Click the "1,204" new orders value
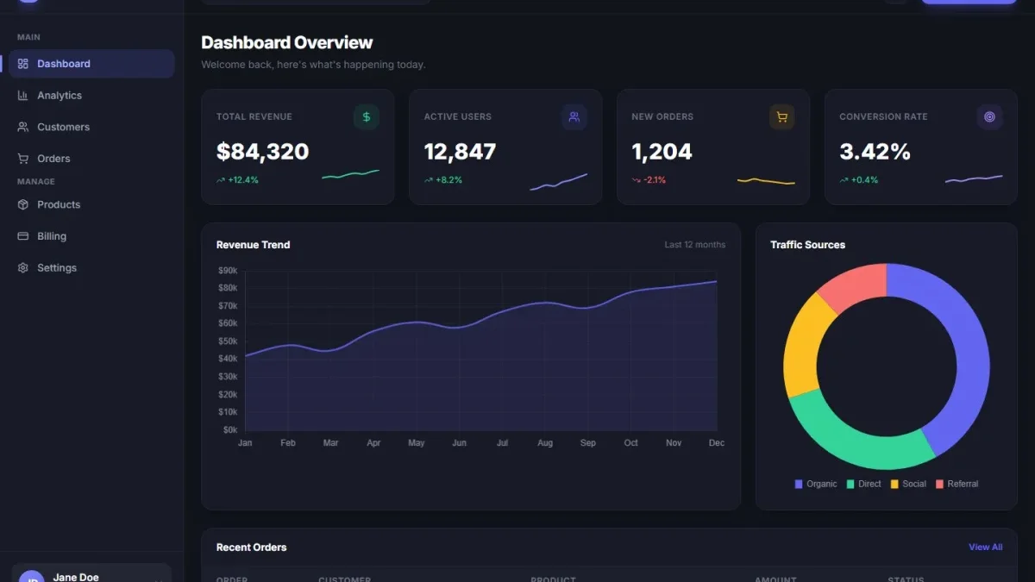1035x582 pixels. [662, 152]
